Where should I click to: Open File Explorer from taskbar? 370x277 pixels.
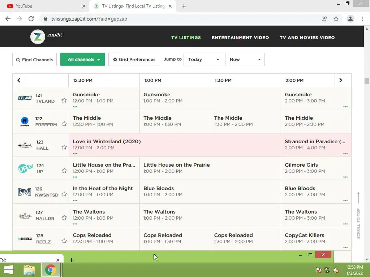point(29,270)
